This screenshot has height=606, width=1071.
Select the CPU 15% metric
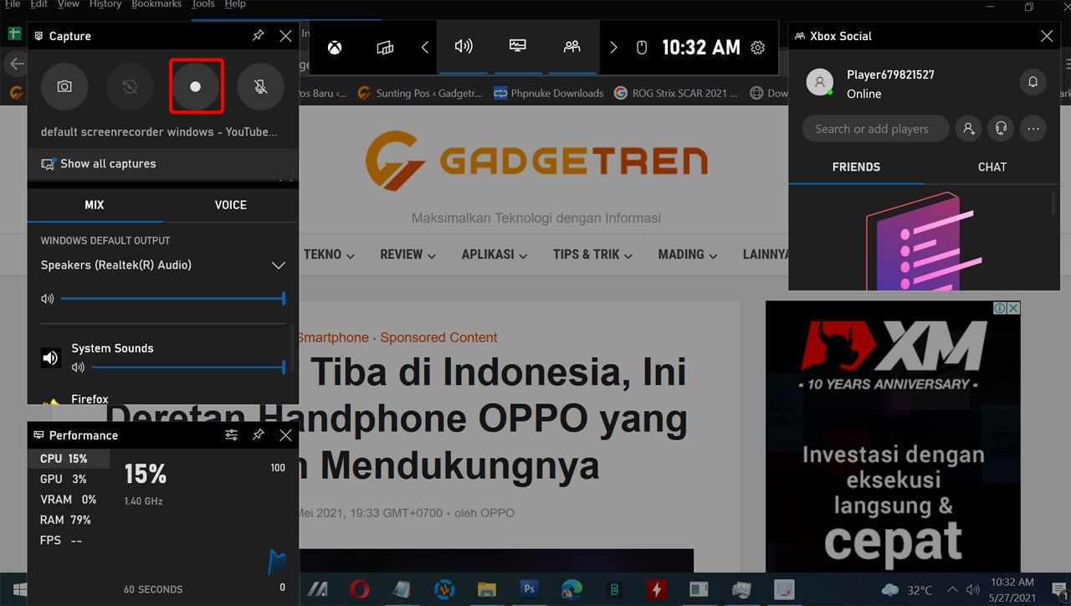pyautogui.click(x=69, y=459)
